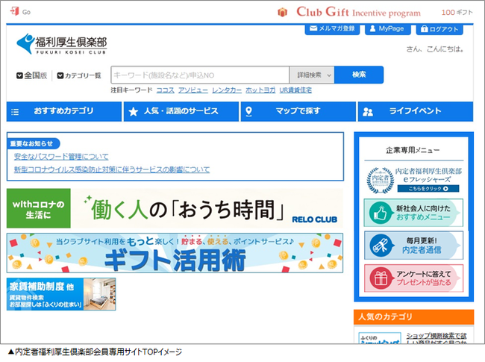Viewport: 485px width, 362px height.
Task: Click the こちらをクリック button
Action: (x=428, y=188)
